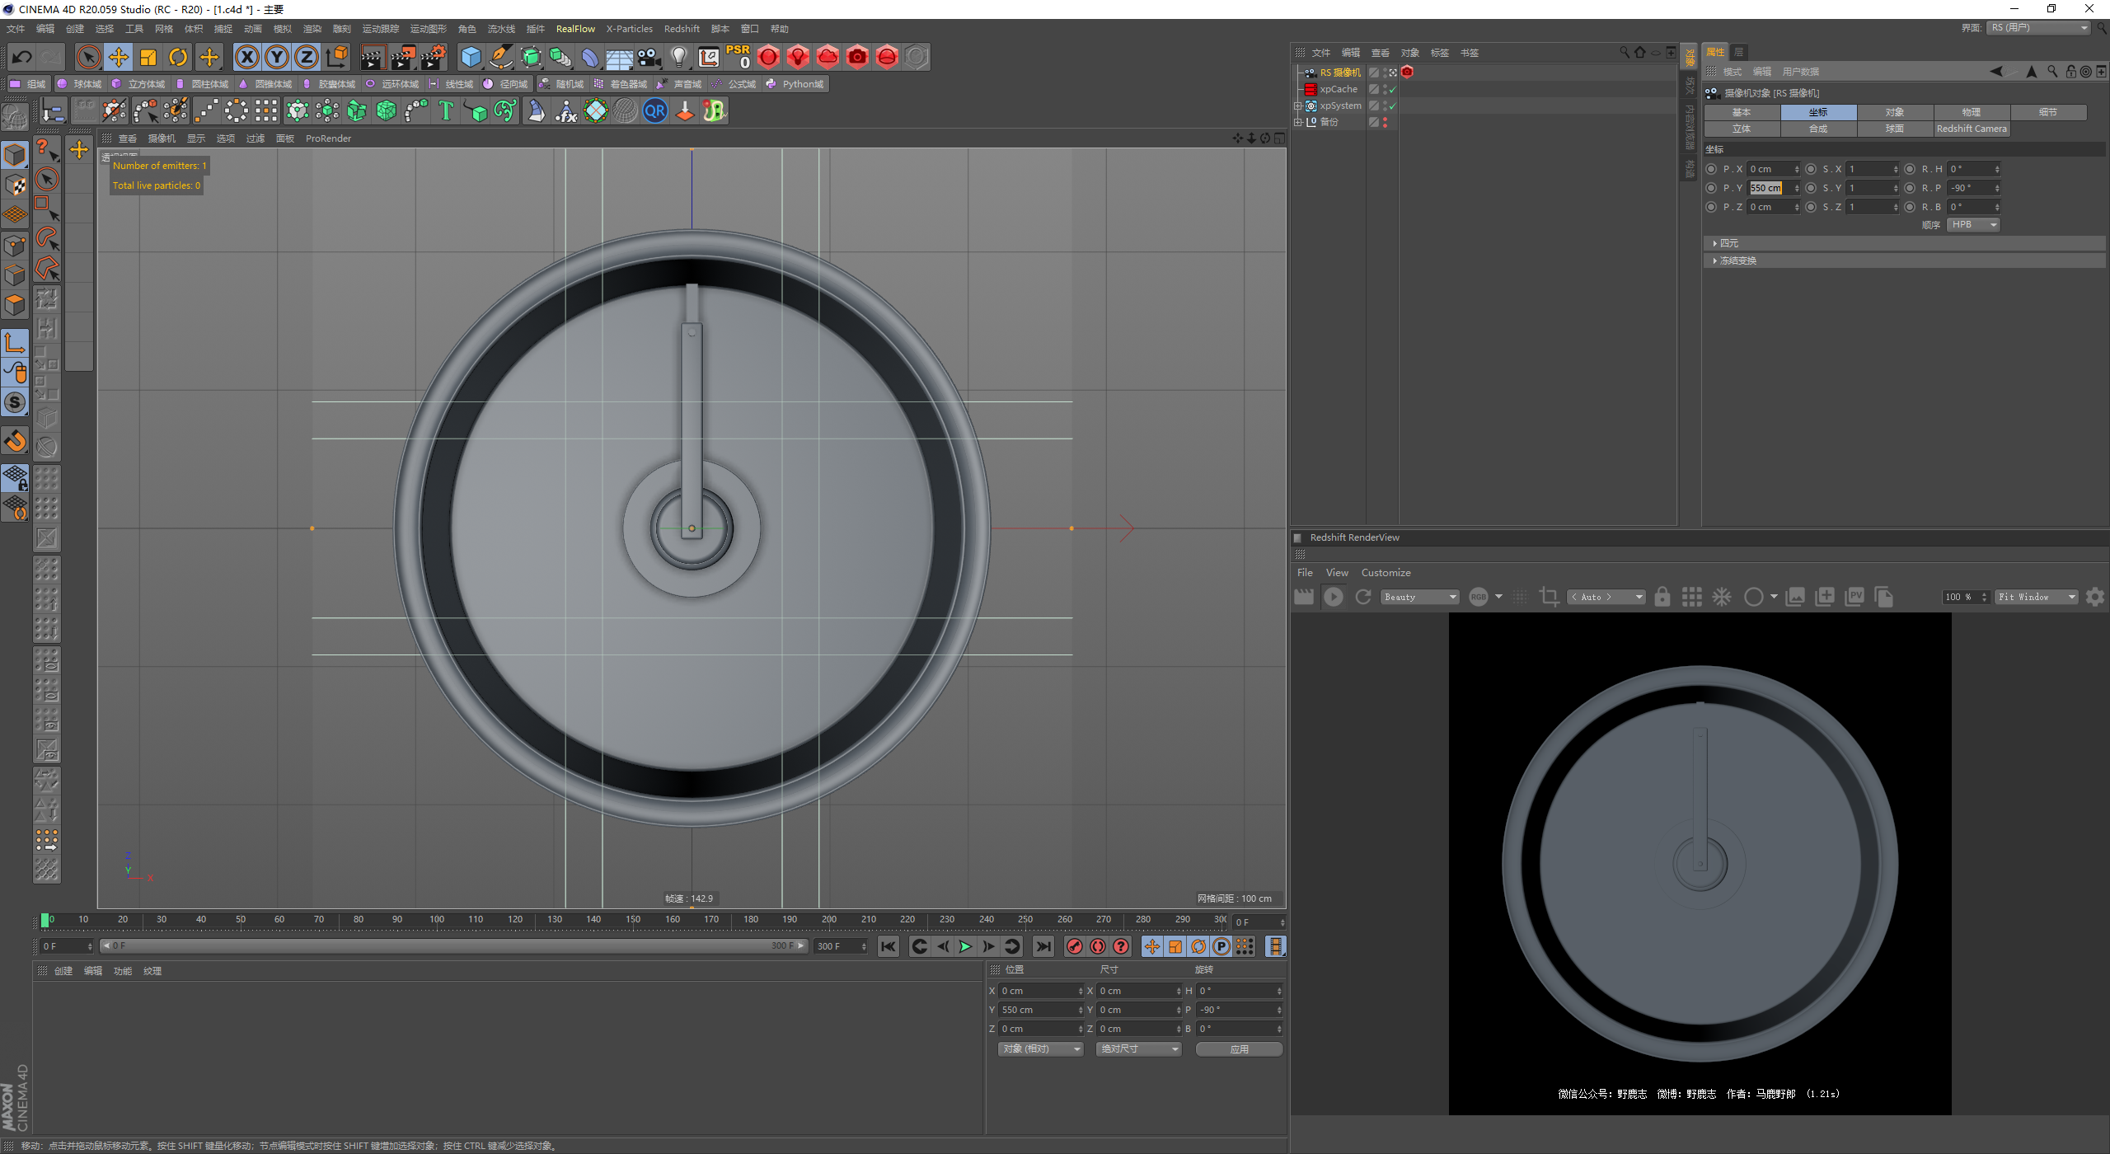Click the Floor grid object icon
Viewport: 2110px width, 1154px height.
[x=619, y=57]
